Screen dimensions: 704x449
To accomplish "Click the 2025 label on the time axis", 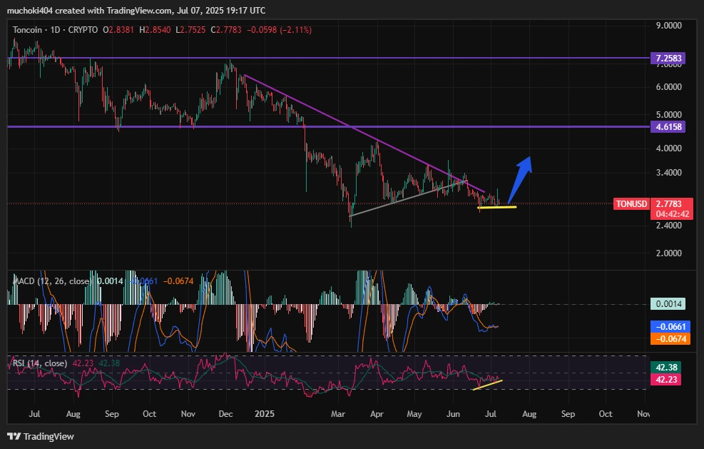I will pos(265,413).
